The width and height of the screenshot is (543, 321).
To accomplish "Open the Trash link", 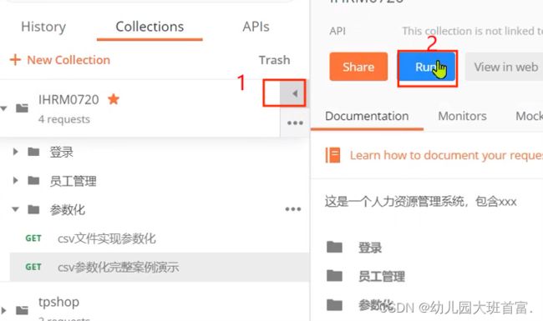I will coord(274,60).
